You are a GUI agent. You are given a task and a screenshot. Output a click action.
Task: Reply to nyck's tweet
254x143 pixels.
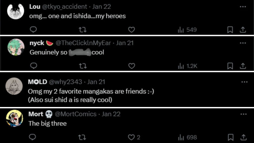[33, 66]
